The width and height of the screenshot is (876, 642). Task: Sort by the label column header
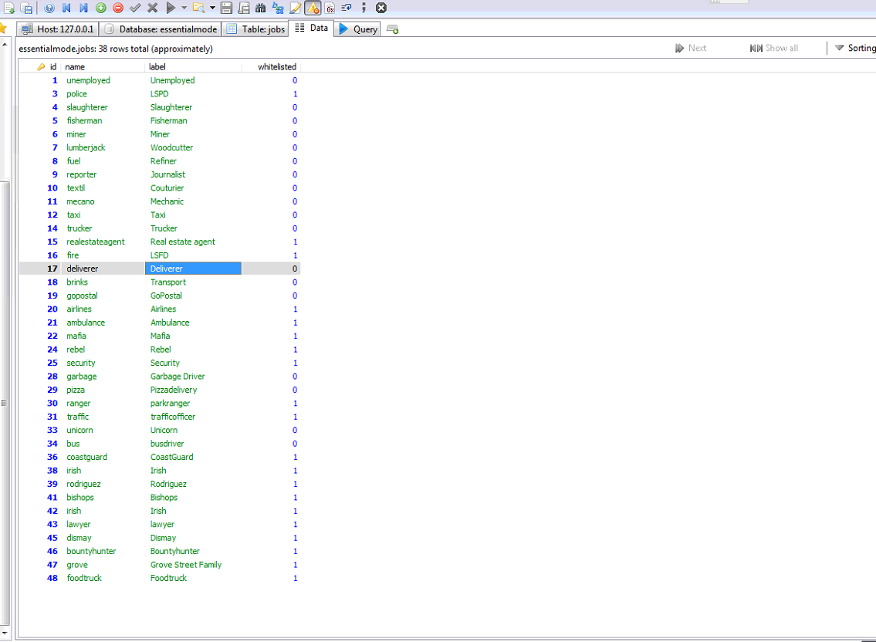[193, 67]
